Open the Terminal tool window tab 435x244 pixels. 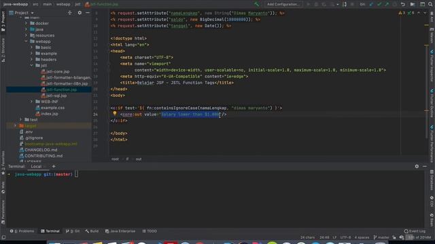(50, 231)
